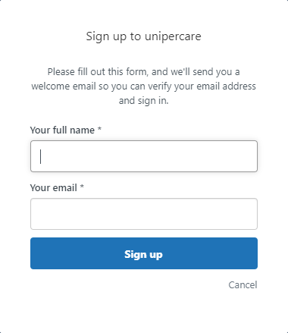Viewport: 288px width, 333px height.
Task: Click the "Please fill out this form" text line
Action: (x=144, y=72)
